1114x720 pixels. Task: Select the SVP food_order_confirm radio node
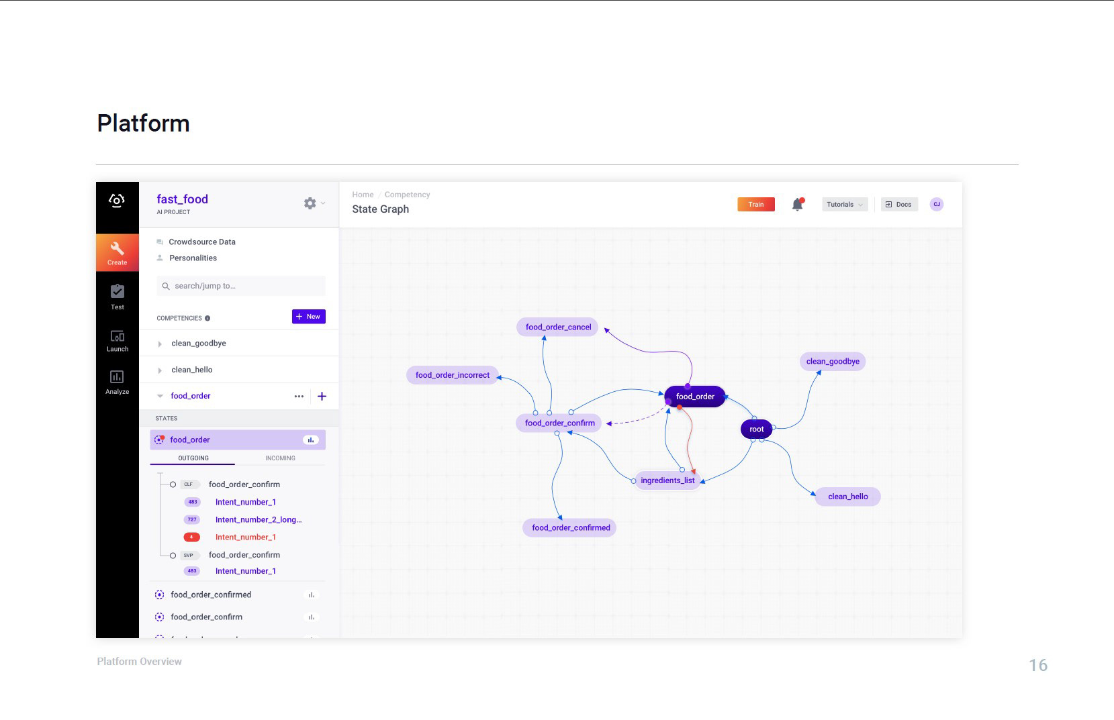click(x=173, y=556)
